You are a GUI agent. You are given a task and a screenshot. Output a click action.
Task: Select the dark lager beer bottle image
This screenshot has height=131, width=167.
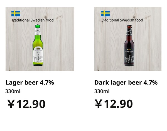point(129,46)
